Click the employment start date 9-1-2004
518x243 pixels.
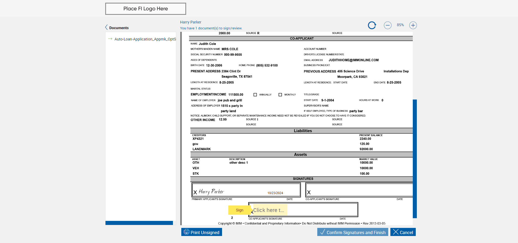(328, 100)
